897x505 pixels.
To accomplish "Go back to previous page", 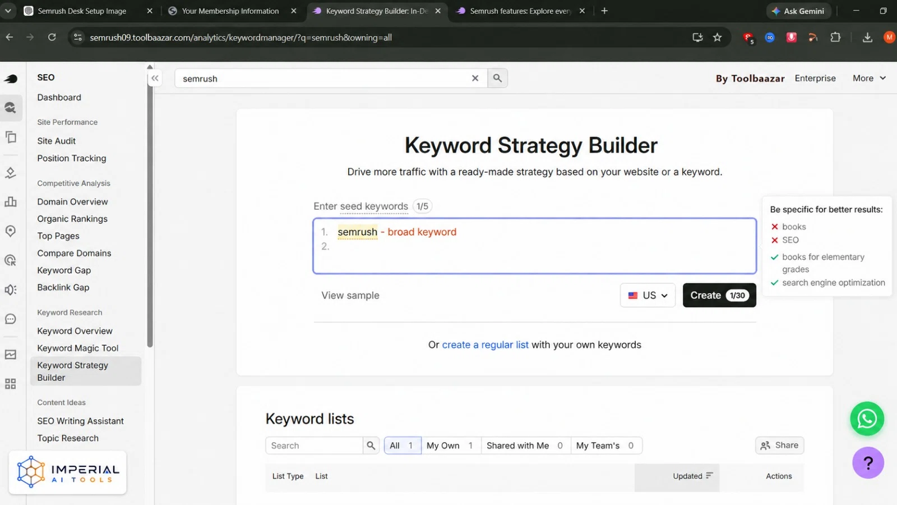I will 10,38.
